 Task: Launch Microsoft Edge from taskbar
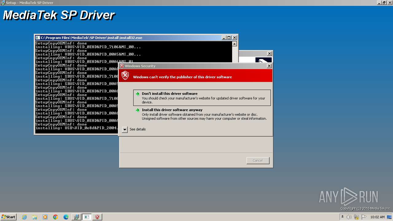[66, 217]
